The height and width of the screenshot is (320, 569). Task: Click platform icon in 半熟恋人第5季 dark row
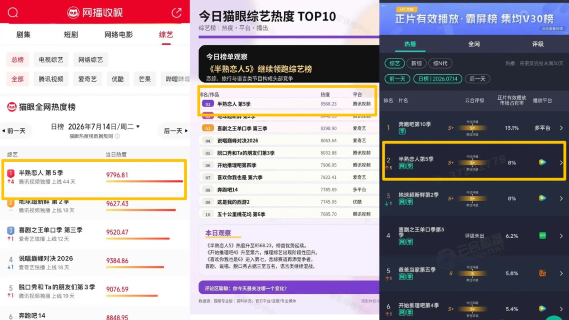tap(543, 162)
